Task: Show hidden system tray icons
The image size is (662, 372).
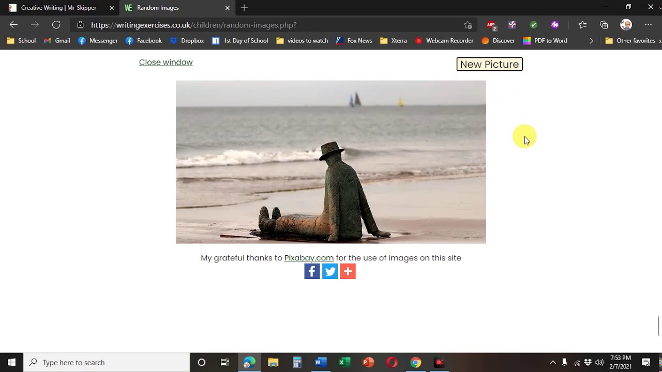Action: pos(552,362)
